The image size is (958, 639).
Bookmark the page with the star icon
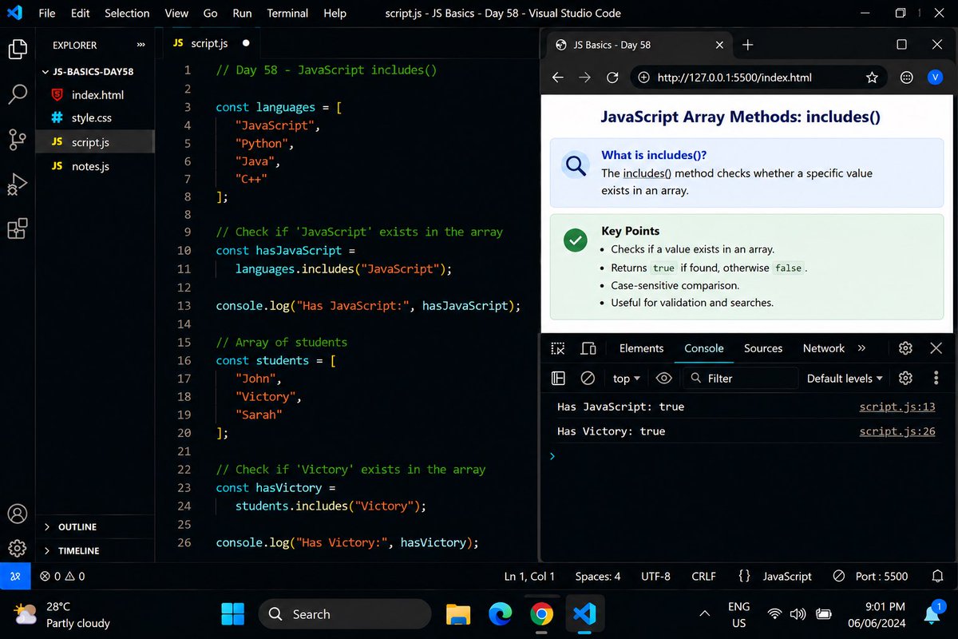(872, 77)
